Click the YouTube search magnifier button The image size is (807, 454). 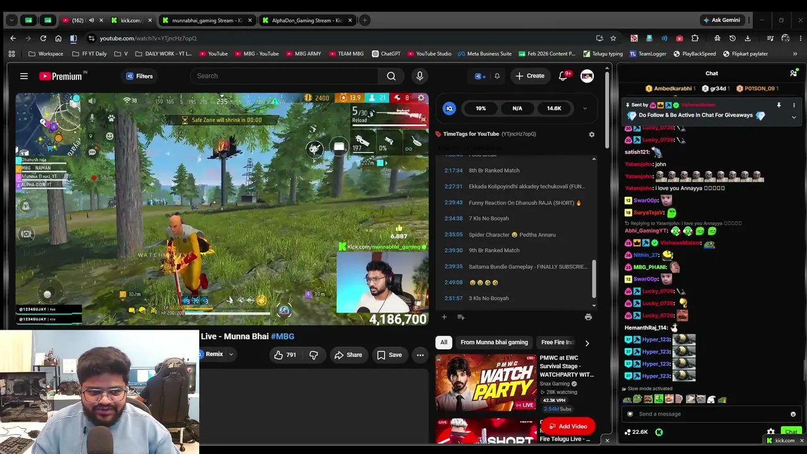[x=391, y=76]
